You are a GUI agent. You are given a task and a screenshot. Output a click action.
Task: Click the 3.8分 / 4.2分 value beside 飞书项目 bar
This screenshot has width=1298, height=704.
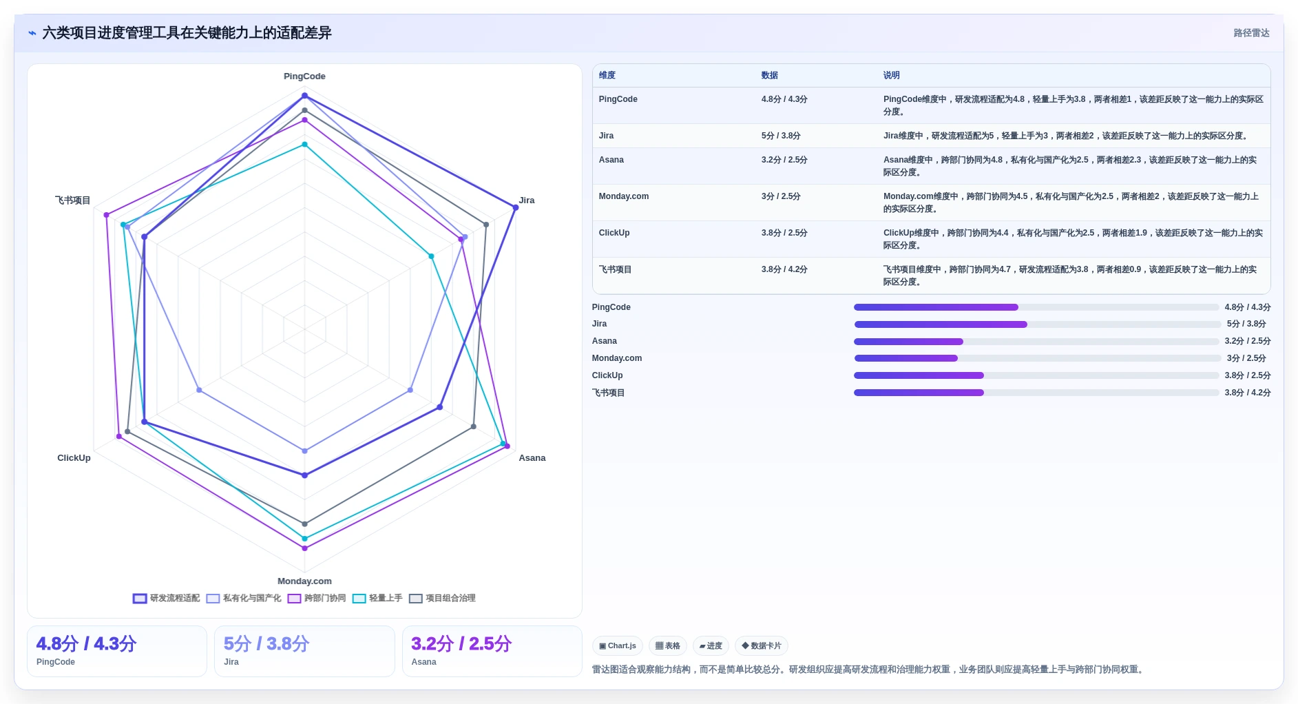coord(1247,393)
